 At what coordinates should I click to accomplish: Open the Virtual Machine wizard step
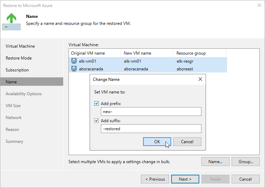point(20,46)
